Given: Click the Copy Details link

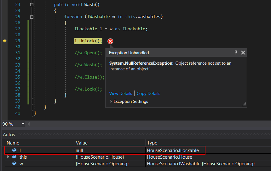Looking at the screenshot, I should tap(148, 93).
